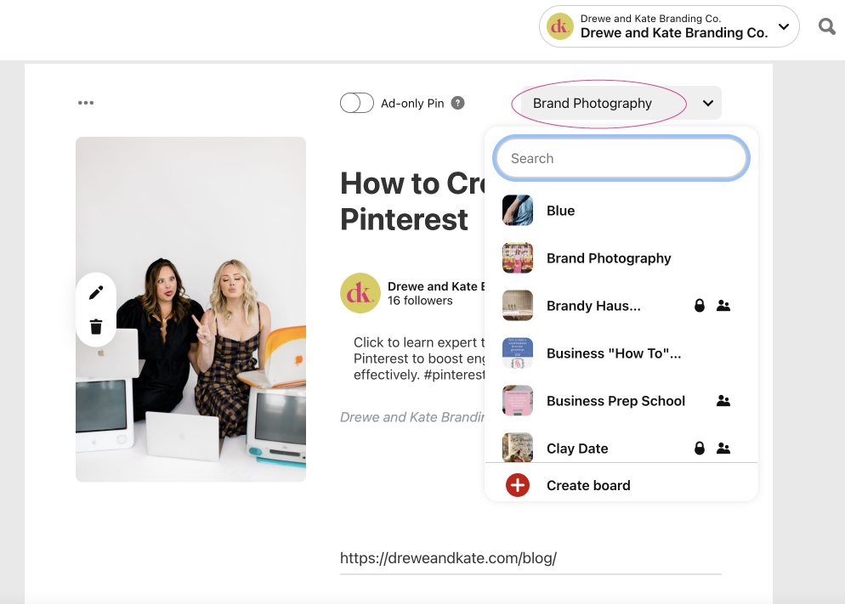The width and height of the screenshot is (845, 604).
Task: Select the Blue board from the list
Action: [560, 211]
